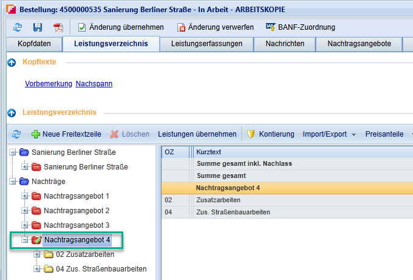Expand the Nachtragsangebot 1 tree node

click(25, 196)
